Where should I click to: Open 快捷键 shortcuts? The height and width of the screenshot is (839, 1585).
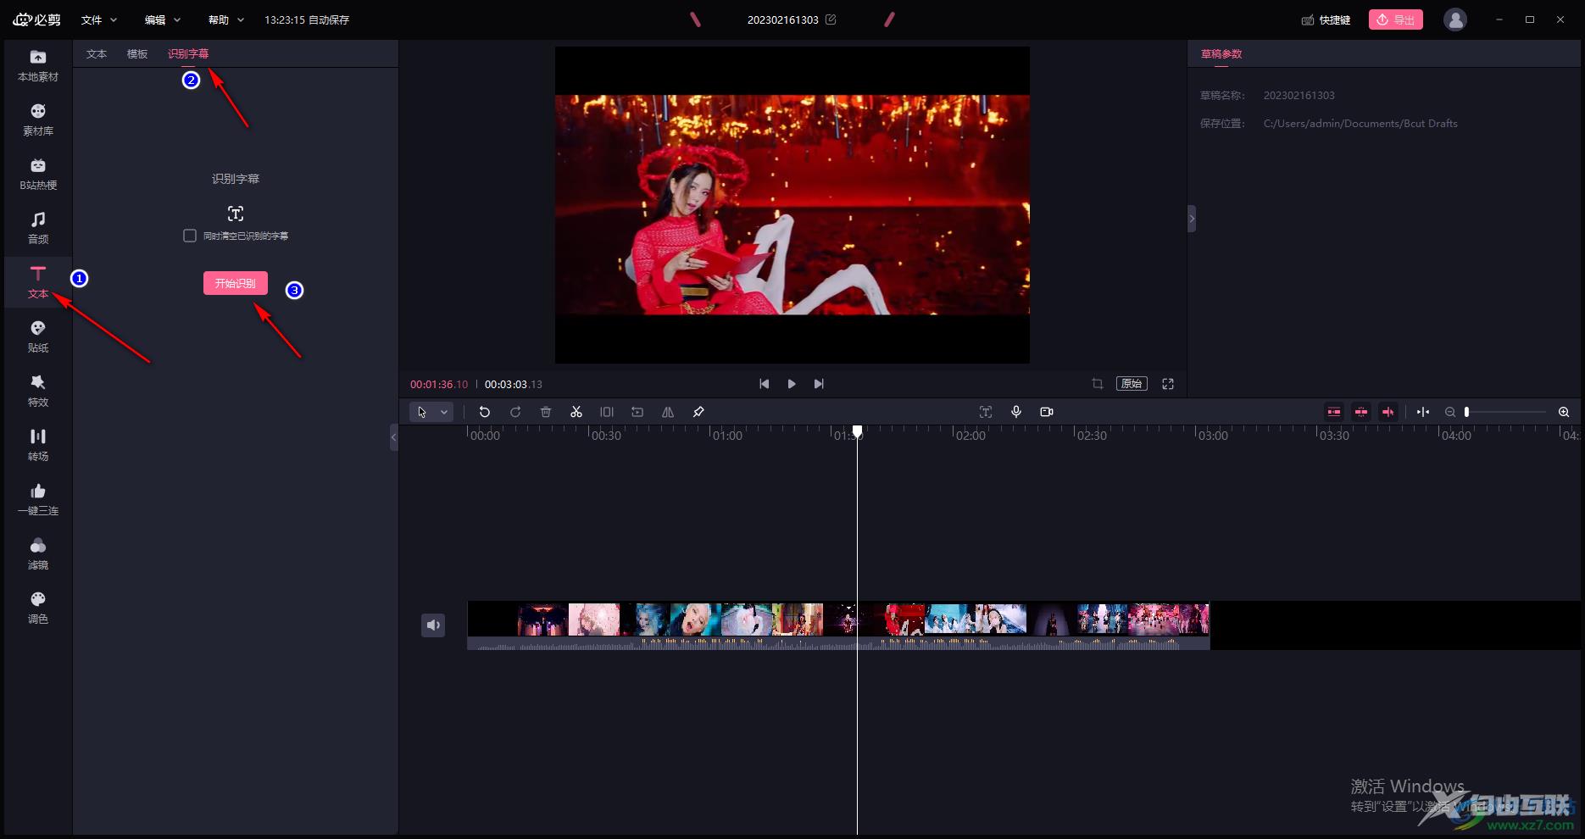coord(1326,19)
